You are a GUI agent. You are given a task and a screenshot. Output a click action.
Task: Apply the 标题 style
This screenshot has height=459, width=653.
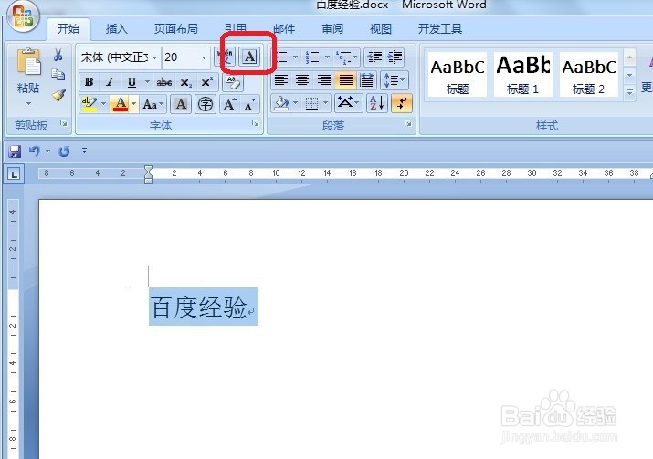pos(458,75)
